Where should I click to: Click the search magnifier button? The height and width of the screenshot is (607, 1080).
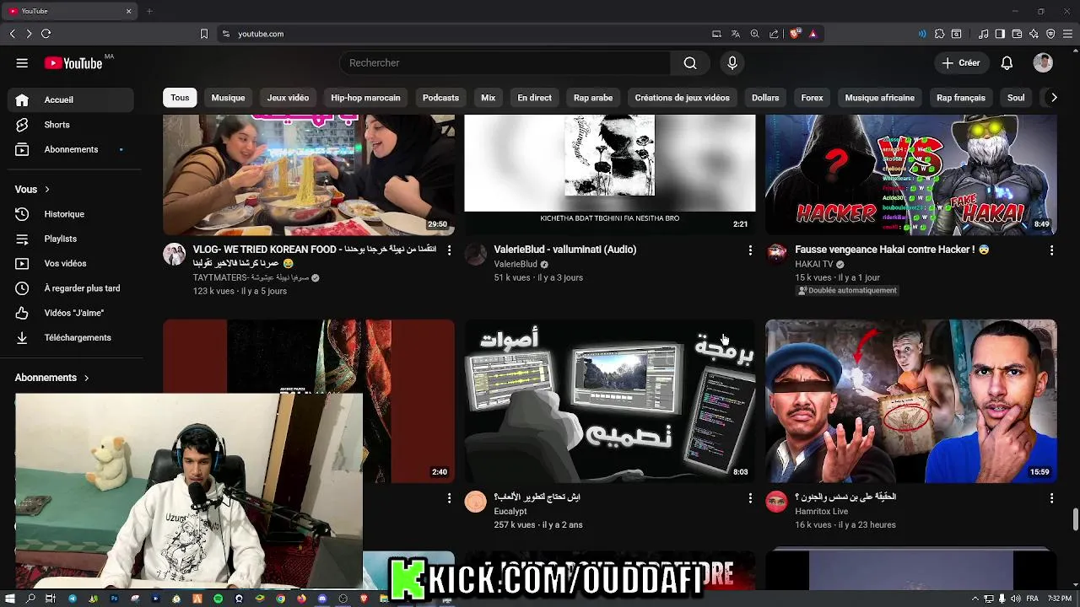(x=690, y=63)
